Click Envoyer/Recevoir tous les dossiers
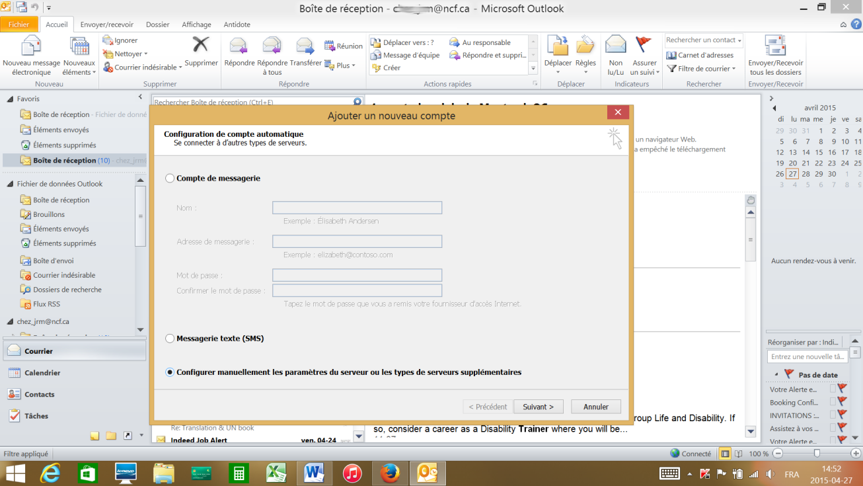 click(x=775, y=56)
